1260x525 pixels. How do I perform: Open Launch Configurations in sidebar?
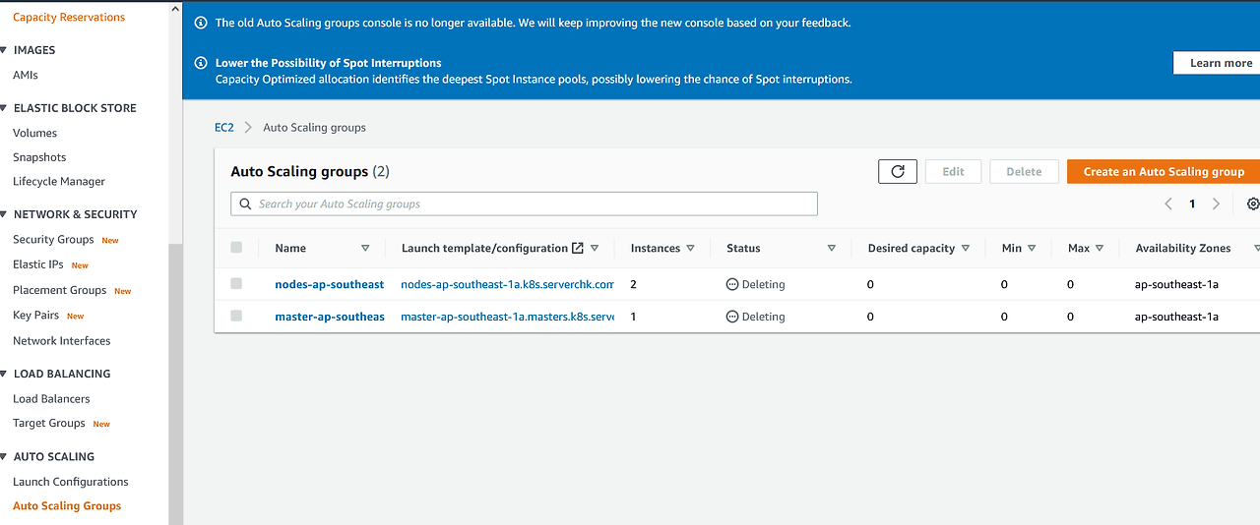[70, 482]
